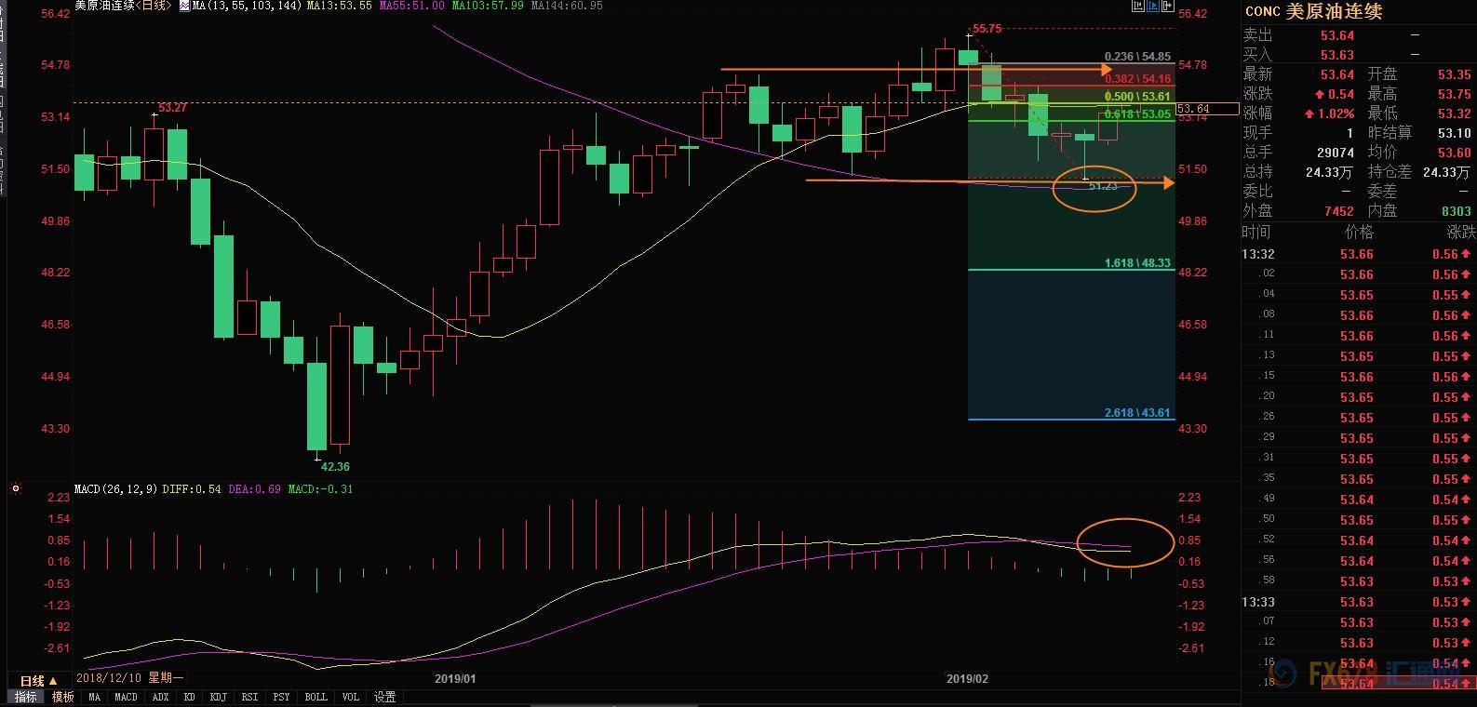Click the MA103:57.99 legend value
Screen dimensions: 1477x707
pos(488,6)
